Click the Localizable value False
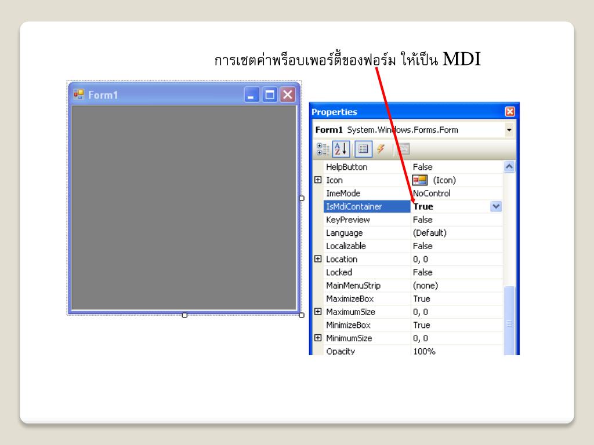The width and height of the screenshot is (594, 445). [x=422, y=246]
